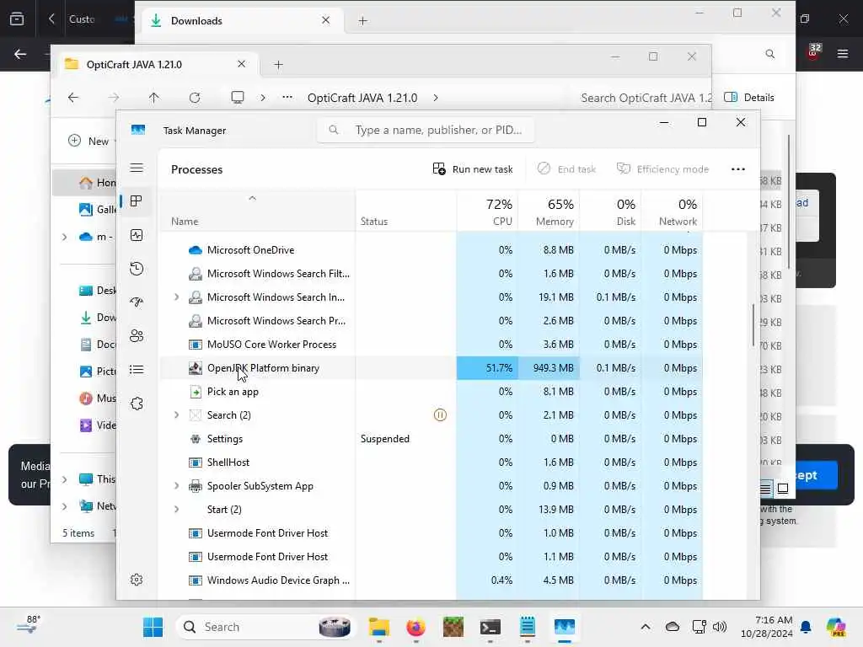This screenshot has height=647, width=863.
Task: Select Settings suspended process row
Action: coord(431,438)
